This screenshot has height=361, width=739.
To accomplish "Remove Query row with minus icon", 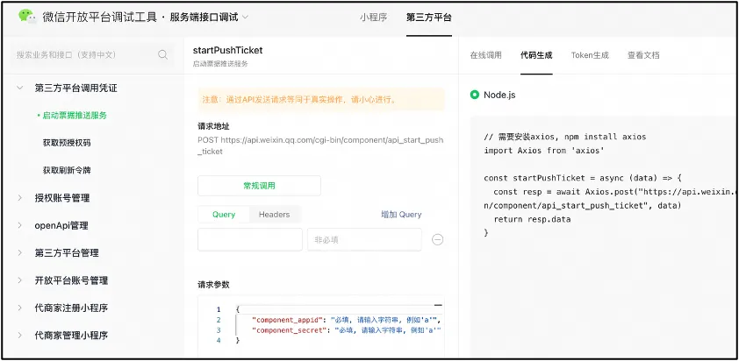I will (437, 239).
